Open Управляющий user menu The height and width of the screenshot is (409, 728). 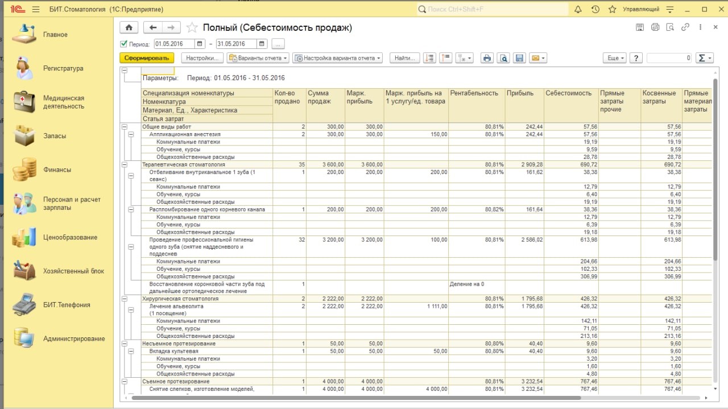[641, 10]
